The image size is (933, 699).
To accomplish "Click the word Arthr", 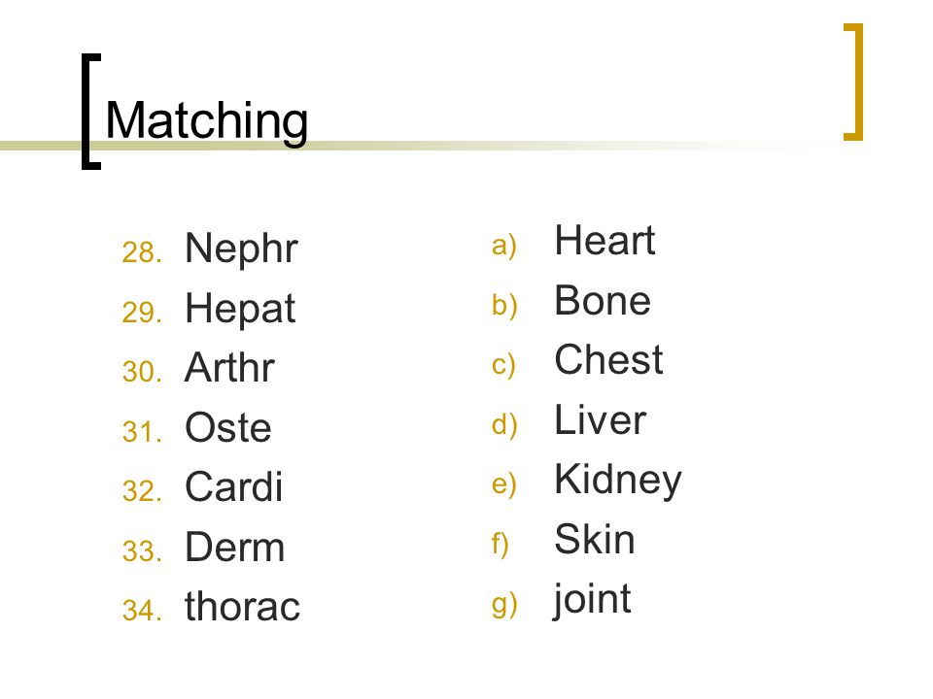I will (229, 367).
